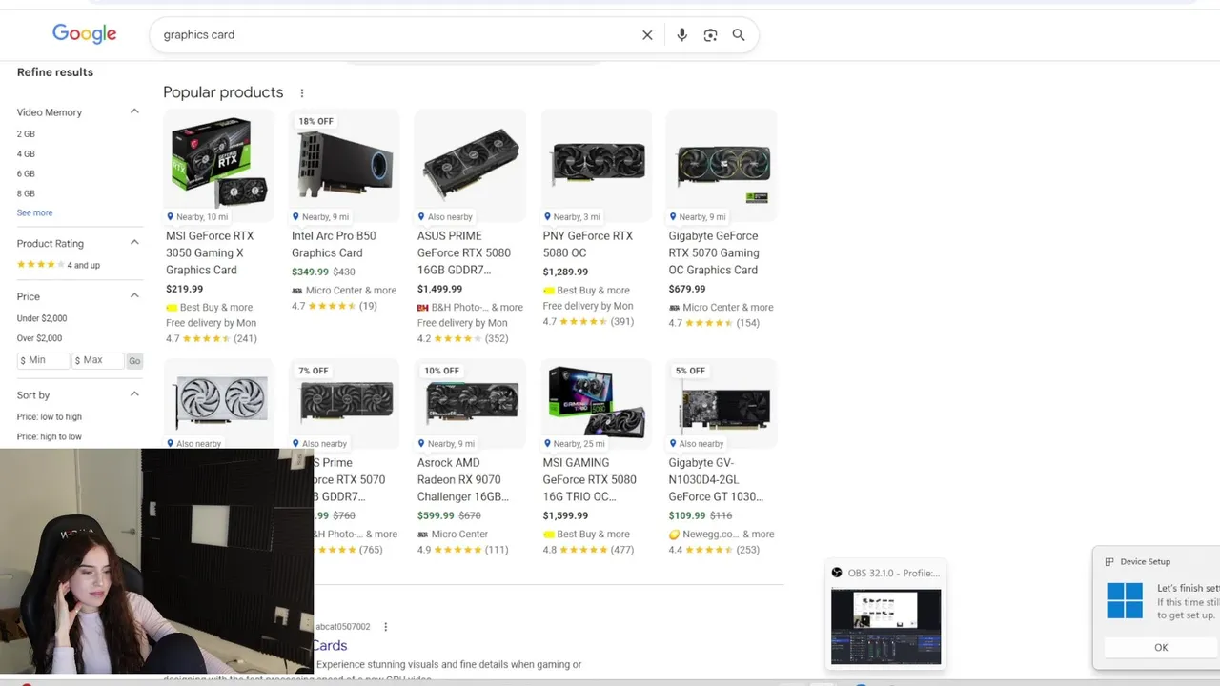Viewport: 1220px width, 686px height.
Task: Click MSI GeForce RTX 3050 Gaming X title
Action: pyautogui.click(x=210, y=253)
